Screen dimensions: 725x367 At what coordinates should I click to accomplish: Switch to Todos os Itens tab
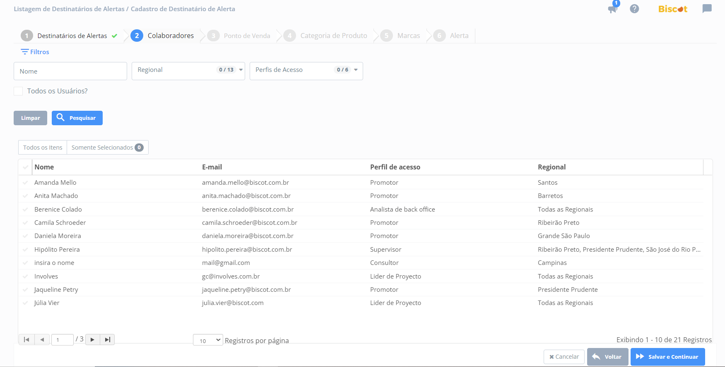pyautogui.click(x=43, y=148)
